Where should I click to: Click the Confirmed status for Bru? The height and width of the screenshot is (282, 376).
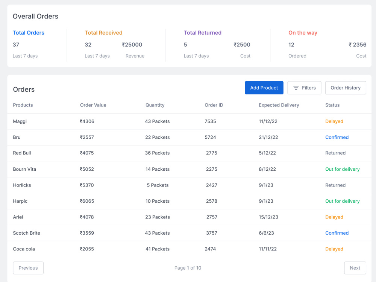tap(337, 137)
